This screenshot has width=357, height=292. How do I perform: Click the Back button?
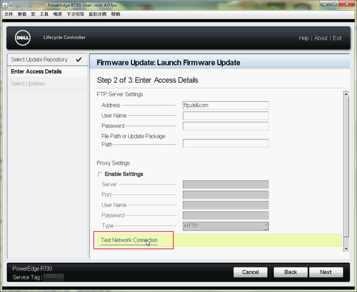tap(291, 272)
